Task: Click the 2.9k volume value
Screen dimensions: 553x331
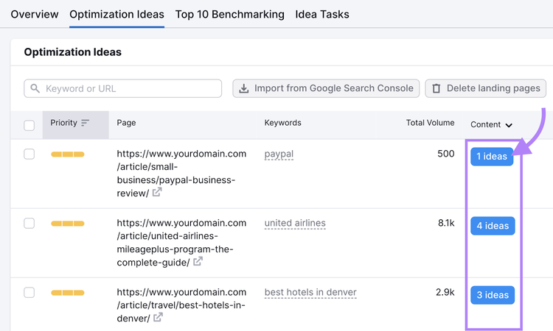Action: click(445, 292)
